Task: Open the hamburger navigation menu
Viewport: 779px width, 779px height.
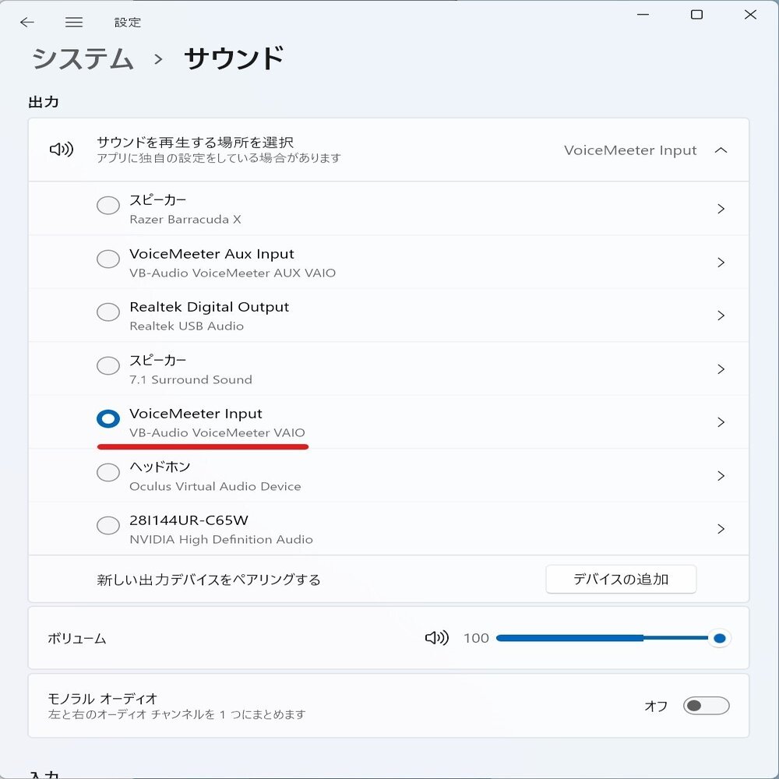Action: [x=74, y=22]
